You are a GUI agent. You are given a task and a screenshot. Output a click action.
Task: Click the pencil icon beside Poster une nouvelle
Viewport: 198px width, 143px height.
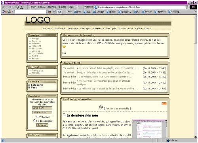(101, 107)
